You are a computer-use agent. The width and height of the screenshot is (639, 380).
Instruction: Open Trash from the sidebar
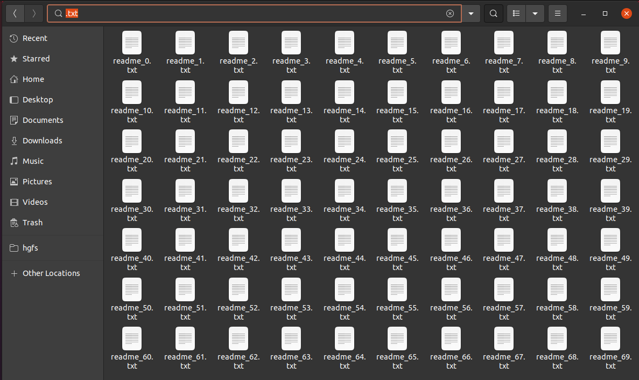(32, 223)
